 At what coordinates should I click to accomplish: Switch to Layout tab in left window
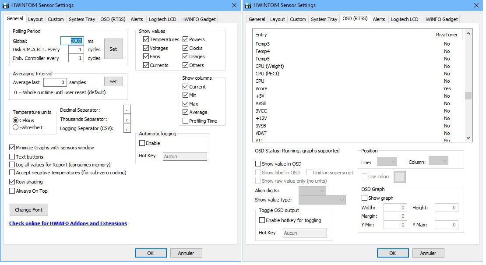coord(35,19)
